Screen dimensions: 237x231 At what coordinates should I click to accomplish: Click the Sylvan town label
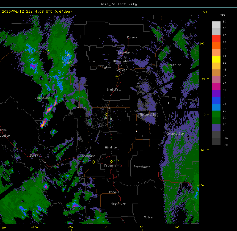[x=107, y=67]
